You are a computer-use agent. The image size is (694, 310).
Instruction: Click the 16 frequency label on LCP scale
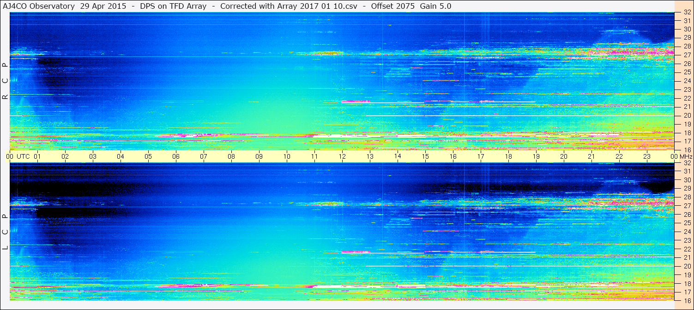point(687,300)
